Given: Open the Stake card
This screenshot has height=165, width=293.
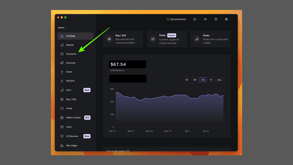Looking at the screenshot, I should point(210,39).
